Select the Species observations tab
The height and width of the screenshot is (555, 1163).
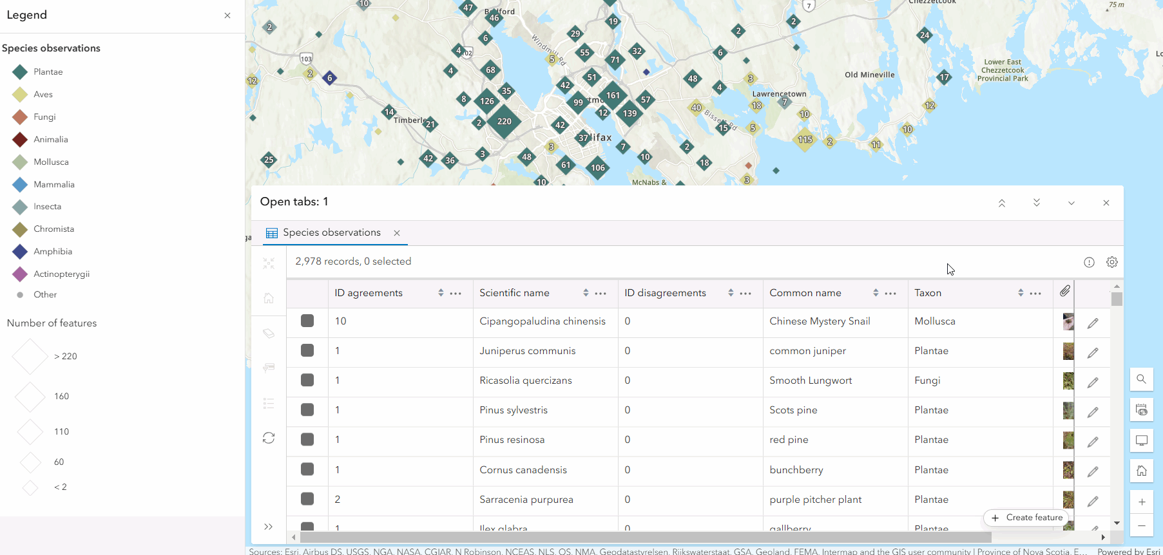coord(331,232)
